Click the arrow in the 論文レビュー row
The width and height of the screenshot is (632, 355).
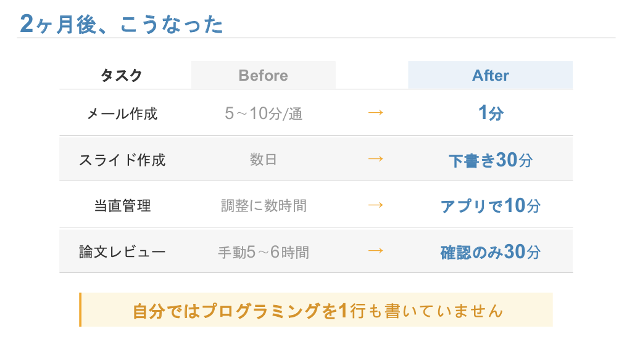(375, 250)
